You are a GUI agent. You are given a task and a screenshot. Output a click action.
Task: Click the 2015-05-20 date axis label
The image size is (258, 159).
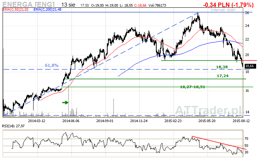click(x=207, y=121)
